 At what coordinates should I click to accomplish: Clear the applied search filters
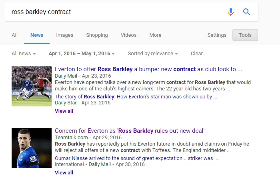(x=196, y=54)
